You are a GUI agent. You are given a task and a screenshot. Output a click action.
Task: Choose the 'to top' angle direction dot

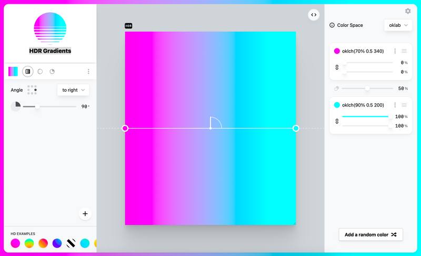32,86
